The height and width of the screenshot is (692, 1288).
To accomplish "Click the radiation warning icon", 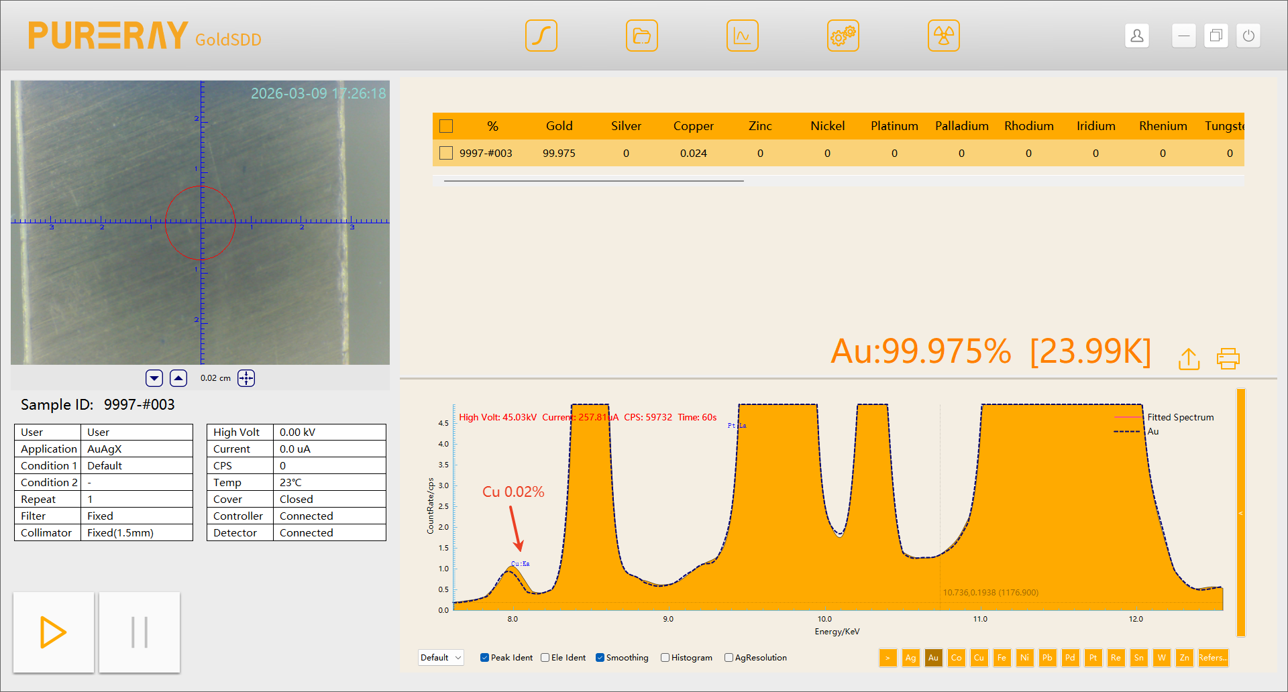I will click(943, 36).
